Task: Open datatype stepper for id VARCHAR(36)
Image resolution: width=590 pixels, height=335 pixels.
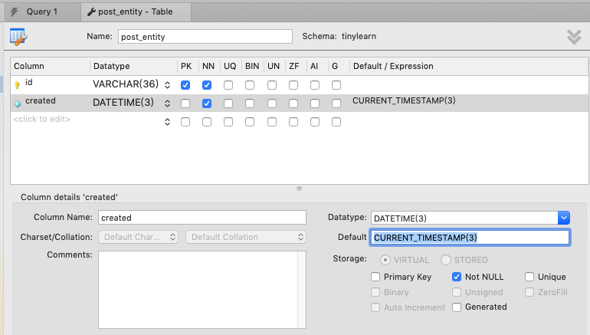Action: coord(167,84)
